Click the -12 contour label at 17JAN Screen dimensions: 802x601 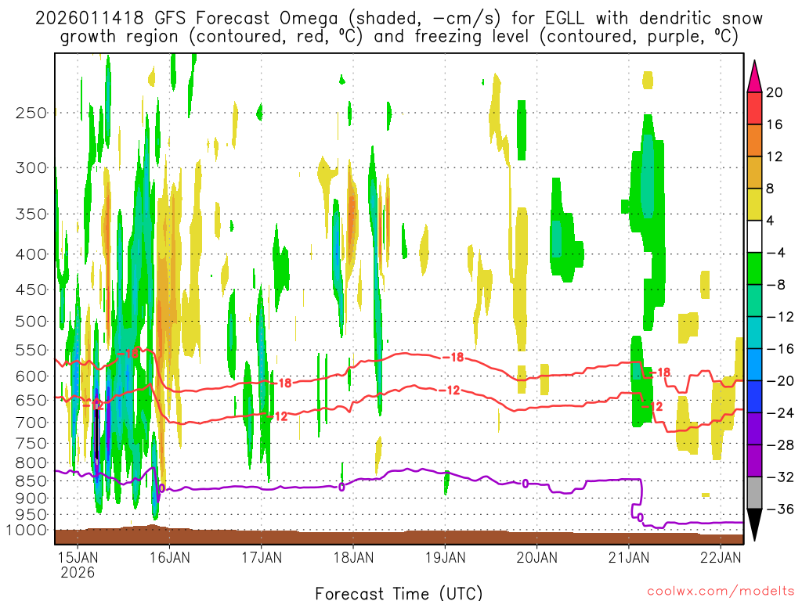pos(277,416)
